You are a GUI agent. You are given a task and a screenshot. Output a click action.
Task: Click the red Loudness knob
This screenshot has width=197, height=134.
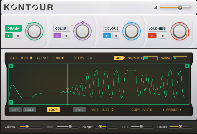click(x=180, y=31)
